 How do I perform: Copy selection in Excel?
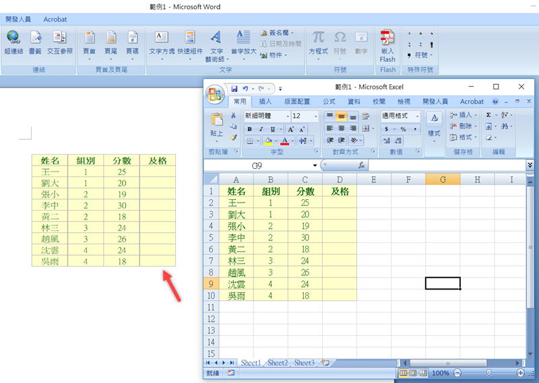point(233,127)
